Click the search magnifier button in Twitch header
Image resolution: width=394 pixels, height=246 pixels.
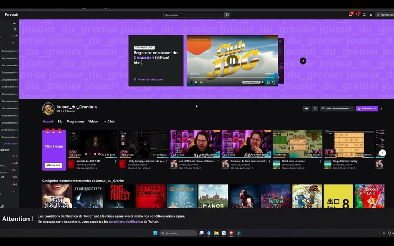point(227,15)
